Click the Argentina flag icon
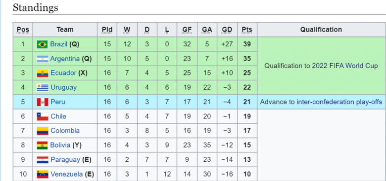The image size is (386, 181). [x=43, y=59]
